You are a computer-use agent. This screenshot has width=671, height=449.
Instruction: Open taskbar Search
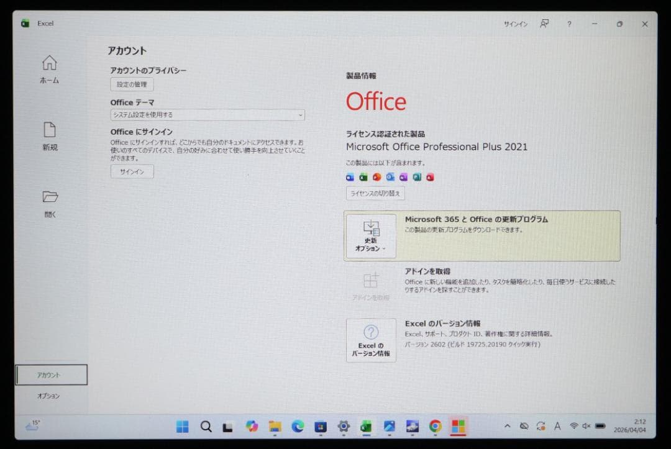[x=206, y=427]
